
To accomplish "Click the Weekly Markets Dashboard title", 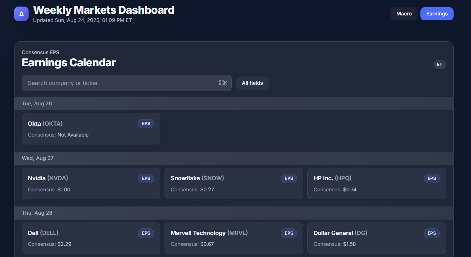I will [104, 10].
